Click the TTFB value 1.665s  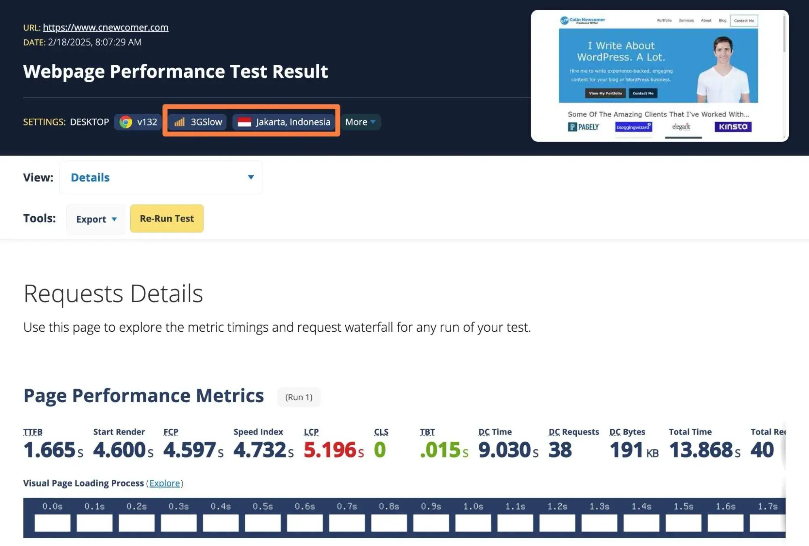(x=53, y=450)
